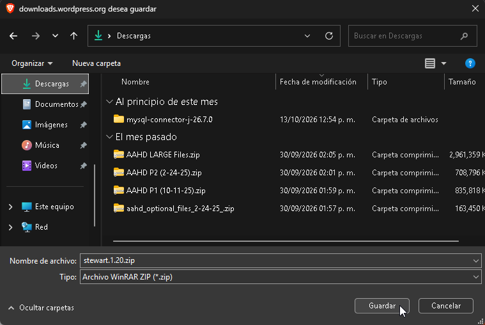Click zip icon of AAHD P2 (2-24-25).zip
This screenshot has height=325, width=485.
(x=119, y=172)
